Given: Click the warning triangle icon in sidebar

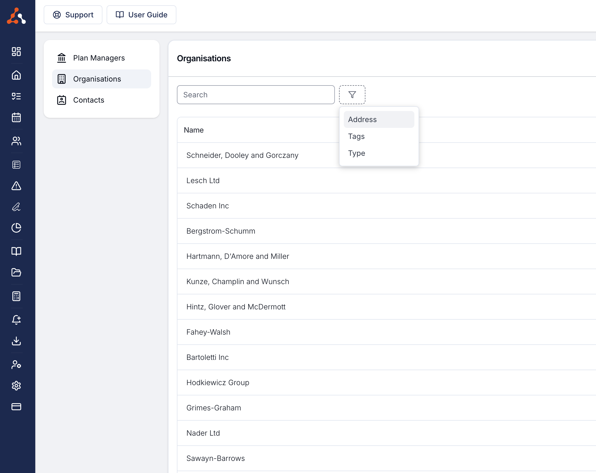Looking at the screenshot, I should [16, 186].
